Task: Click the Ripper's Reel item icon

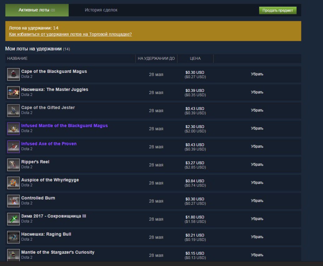Action: tap(13, 165)
